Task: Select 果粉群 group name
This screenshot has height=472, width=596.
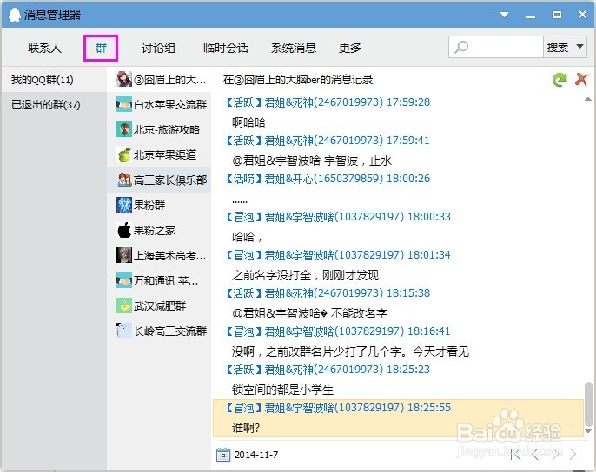Action: tap(149, 205)
